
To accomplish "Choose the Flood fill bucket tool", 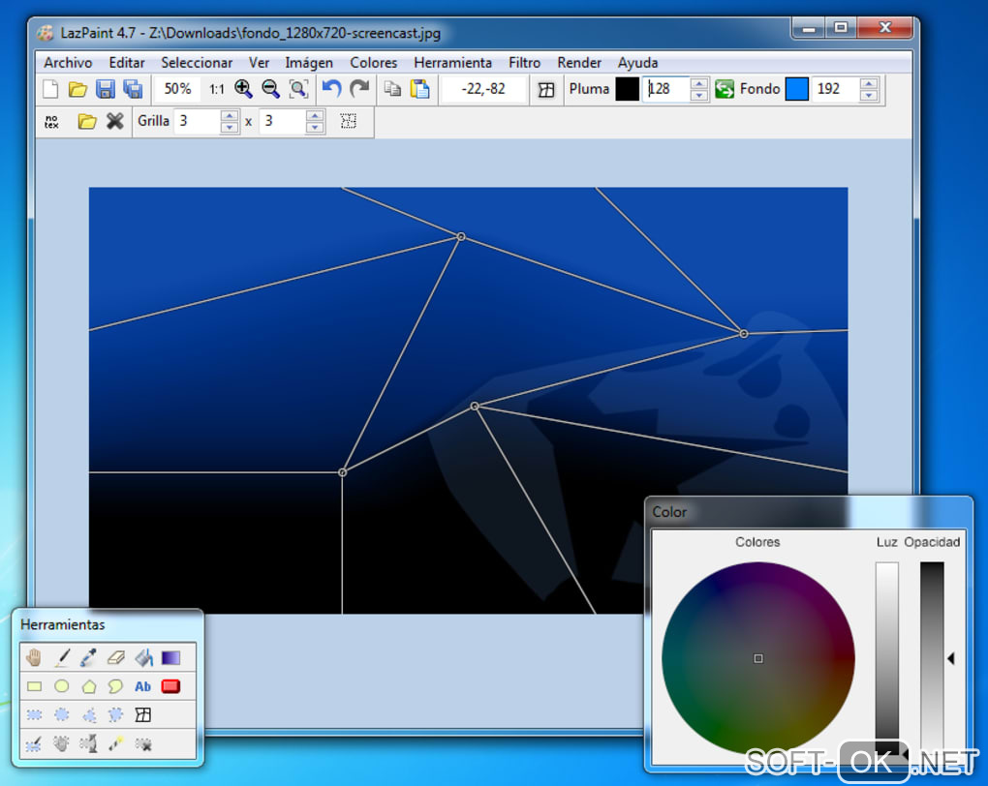I will (x=143, y=658).
